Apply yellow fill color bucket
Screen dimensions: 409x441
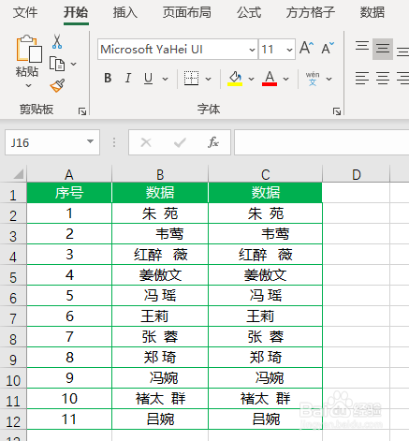(235, 79)
